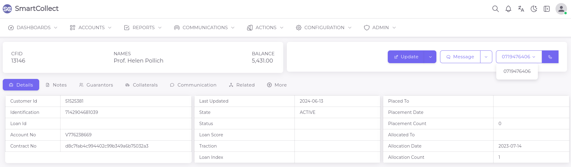This screenshot has height=167, width=571.
Task: Click the search magnifier icon
Action: 495,9
